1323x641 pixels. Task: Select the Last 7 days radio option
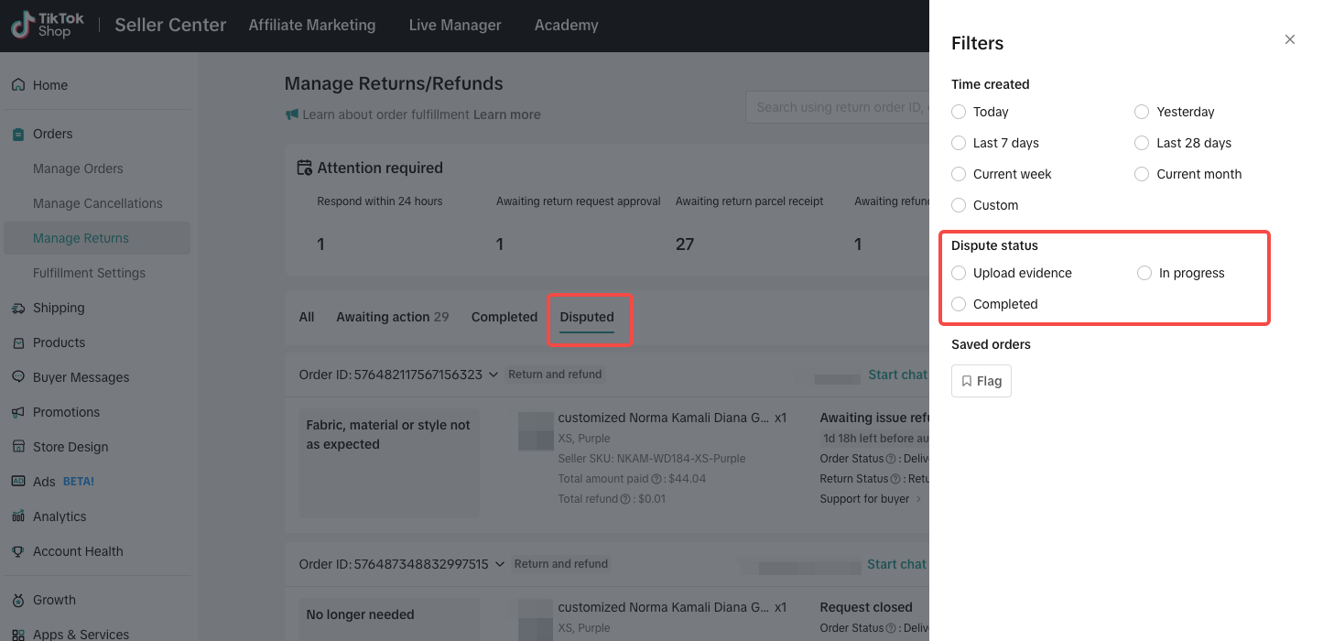click(x=959, y=143)
